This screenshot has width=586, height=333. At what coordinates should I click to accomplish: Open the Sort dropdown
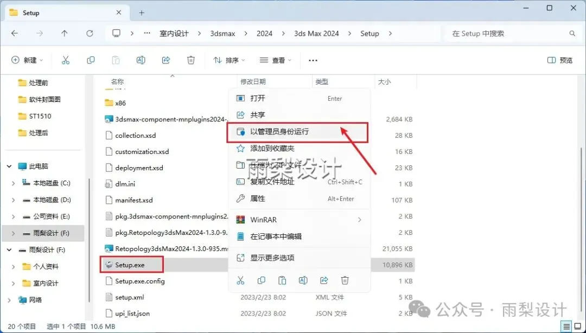click(x=229, y=60)
